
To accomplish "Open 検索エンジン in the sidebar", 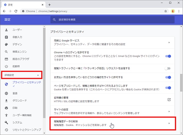I will tap(20, 52).
